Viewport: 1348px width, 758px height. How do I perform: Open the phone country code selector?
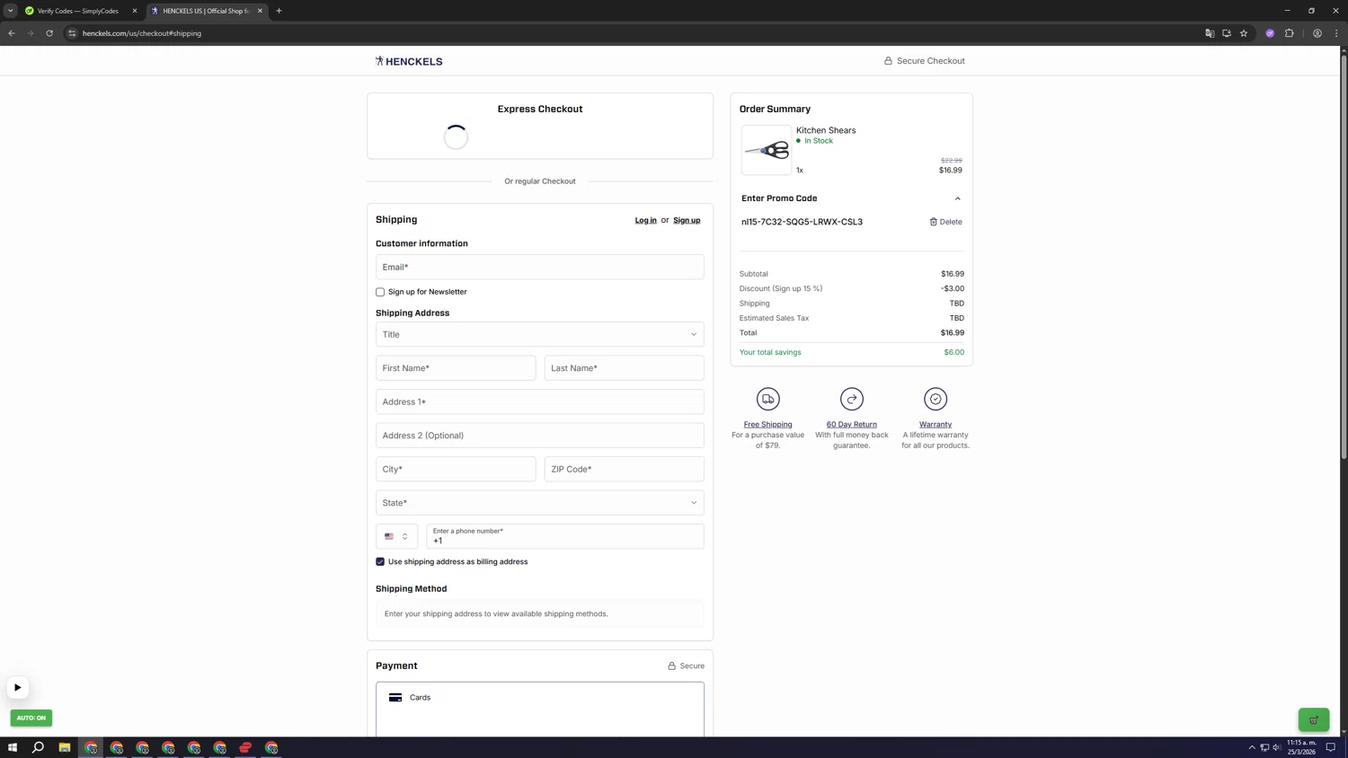coord(396,536)
